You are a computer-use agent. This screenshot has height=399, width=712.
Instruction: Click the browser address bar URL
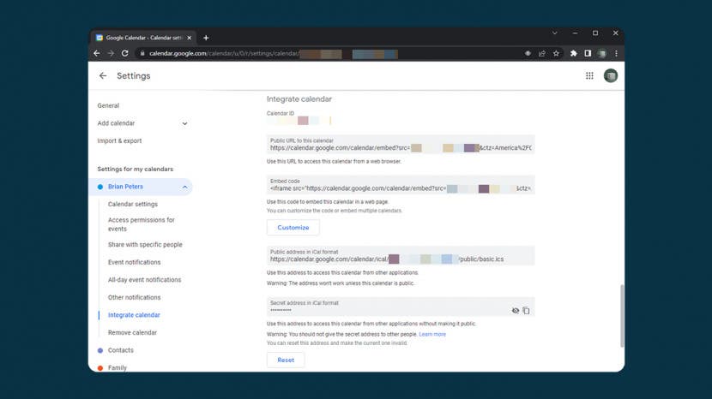[273, 53]
